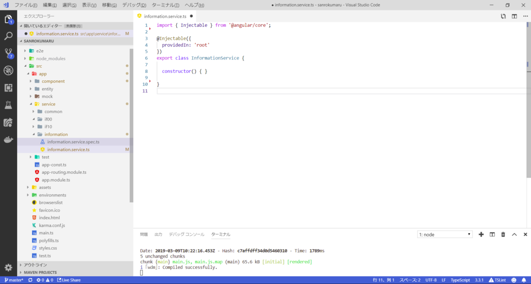Click the explorer sidebar vertical scrollbar
The image size is (531, 284).
(x=131, y=125)
